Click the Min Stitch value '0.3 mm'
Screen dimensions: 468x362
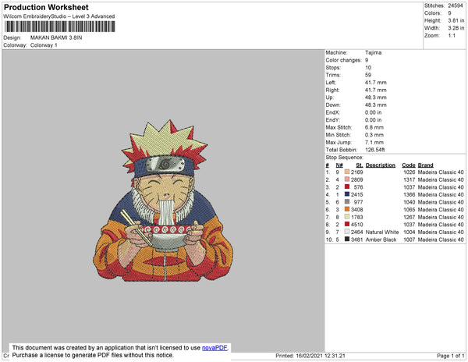tap(374, 135)
